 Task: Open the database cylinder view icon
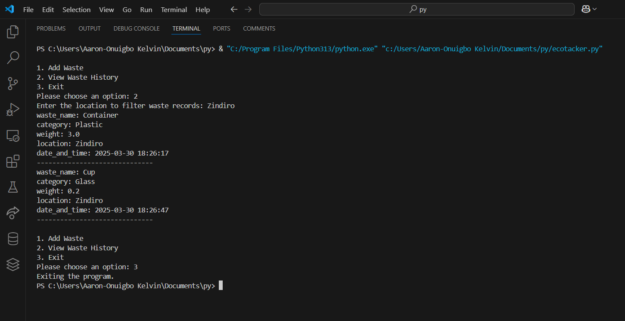tap(13, 239)
